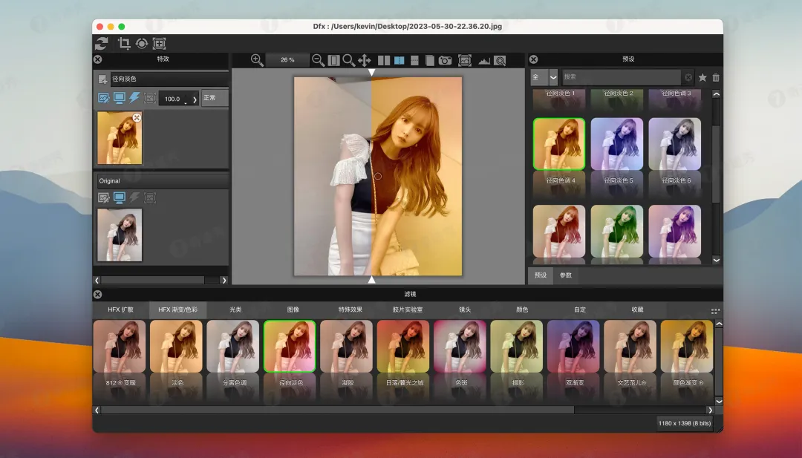Click the framed-plus icon in the top toolbar
Image resolution: width=802 pixels, height=458 pixels.
(160, 44)
